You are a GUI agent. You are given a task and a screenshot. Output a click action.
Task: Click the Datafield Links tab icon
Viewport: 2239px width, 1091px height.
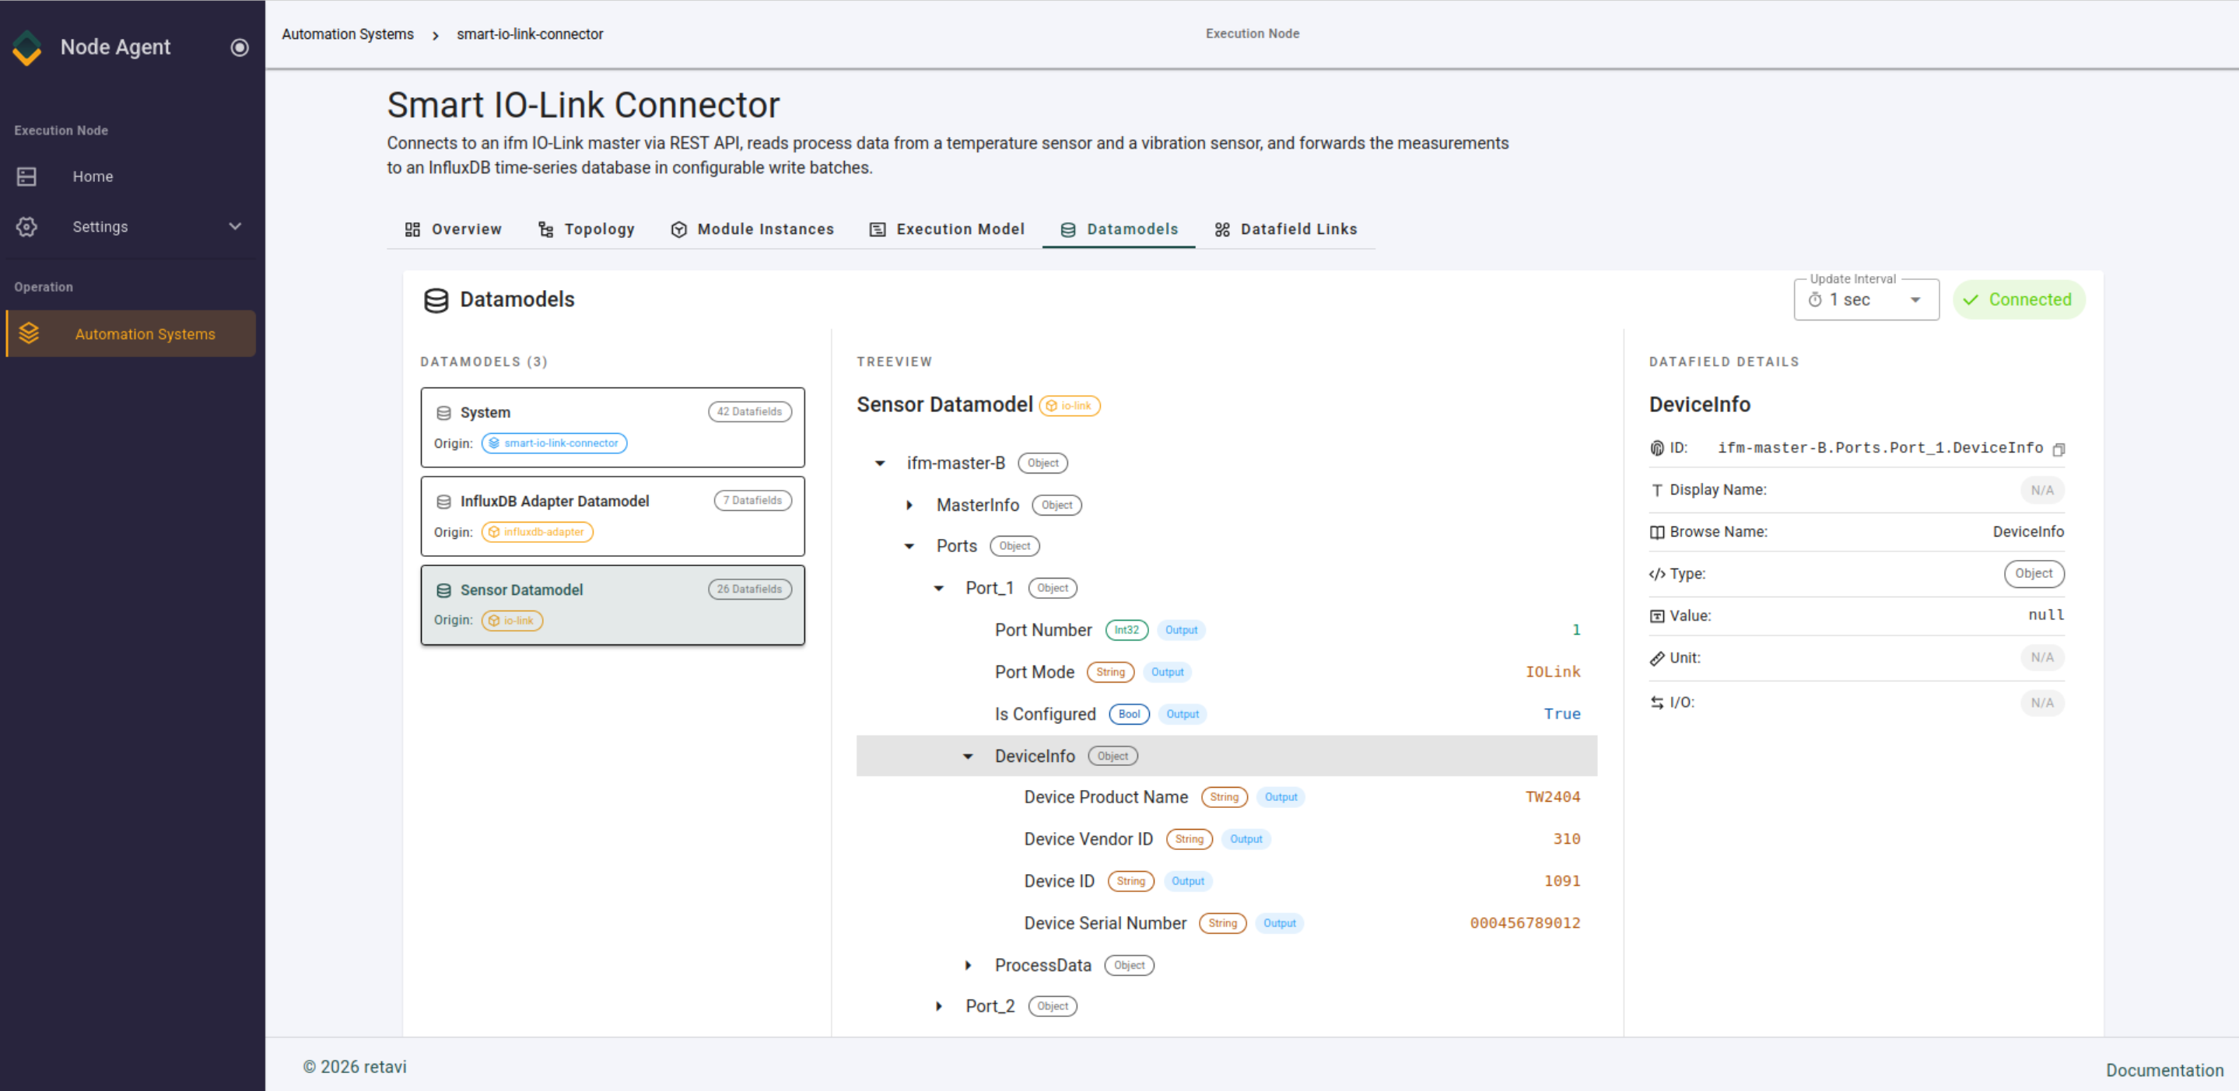click(x=1222, y=229)
